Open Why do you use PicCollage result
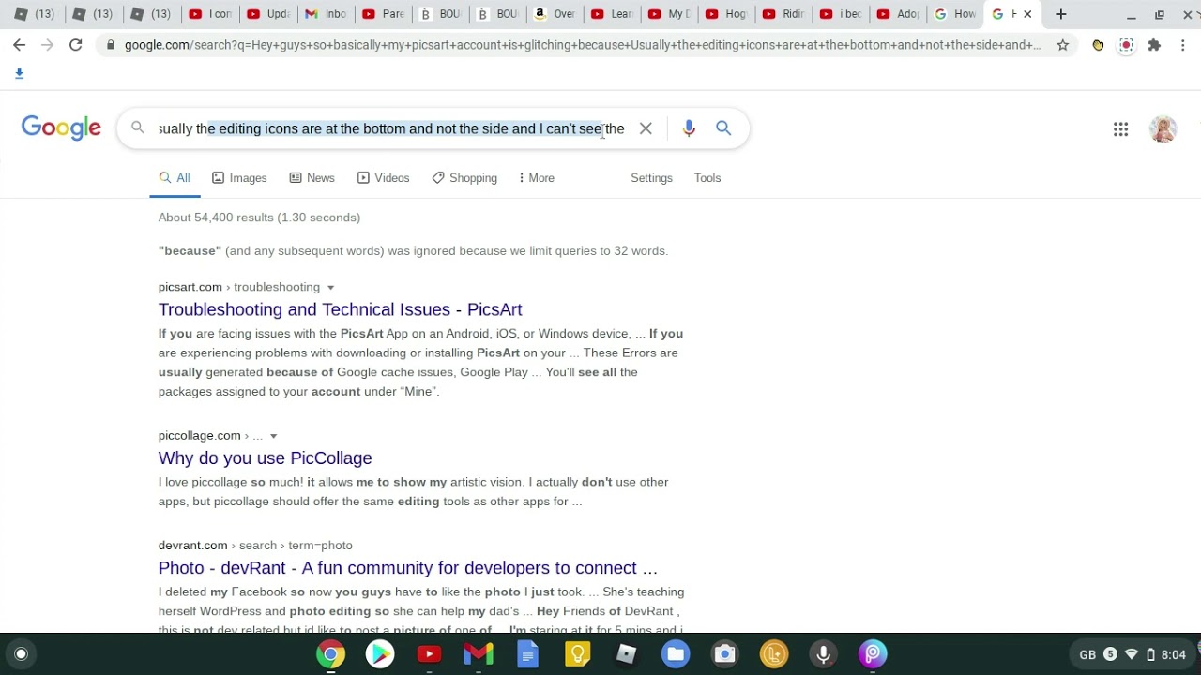 (x=265, y=458)
